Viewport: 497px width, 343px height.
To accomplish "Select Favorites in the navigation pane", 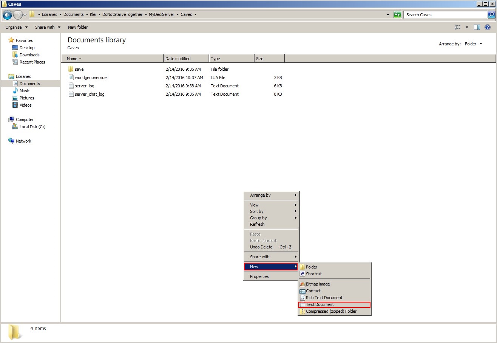I will click(x=24, y=40).
